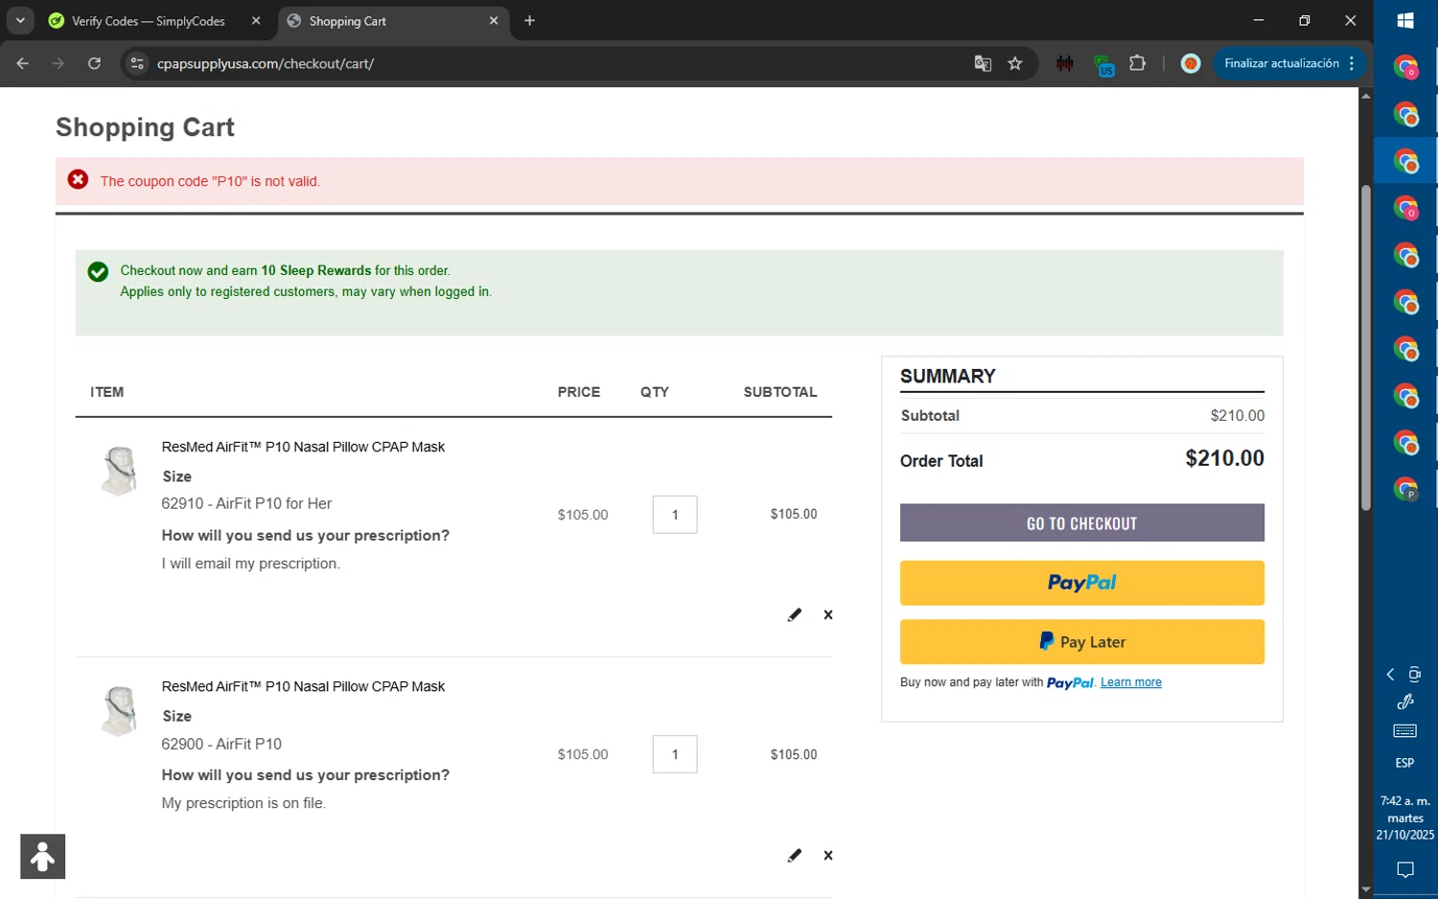Click the scrollbar down arrow
The width and height of the screenshot is (1438, 899).
tap(1366, 890)
